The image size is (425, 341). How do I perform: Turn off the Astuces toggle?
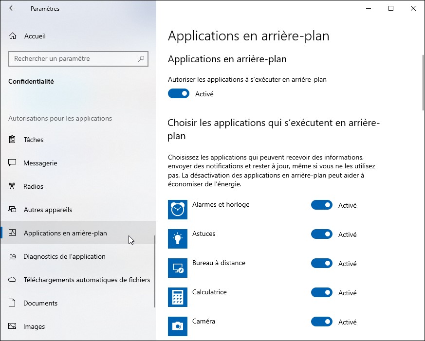(321, 234)
